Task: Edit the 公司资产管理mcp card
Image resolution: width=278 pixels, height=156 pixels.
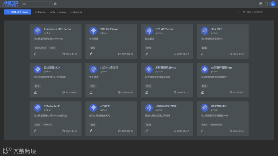Action: [x=202, y=92]
